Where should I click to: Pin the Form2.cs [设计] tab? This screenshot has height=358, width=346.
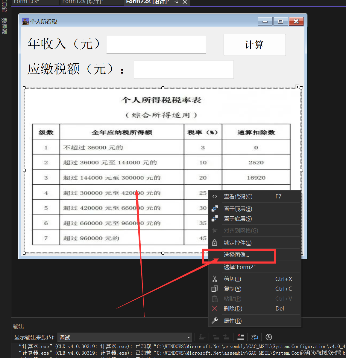tap(177, 2)
